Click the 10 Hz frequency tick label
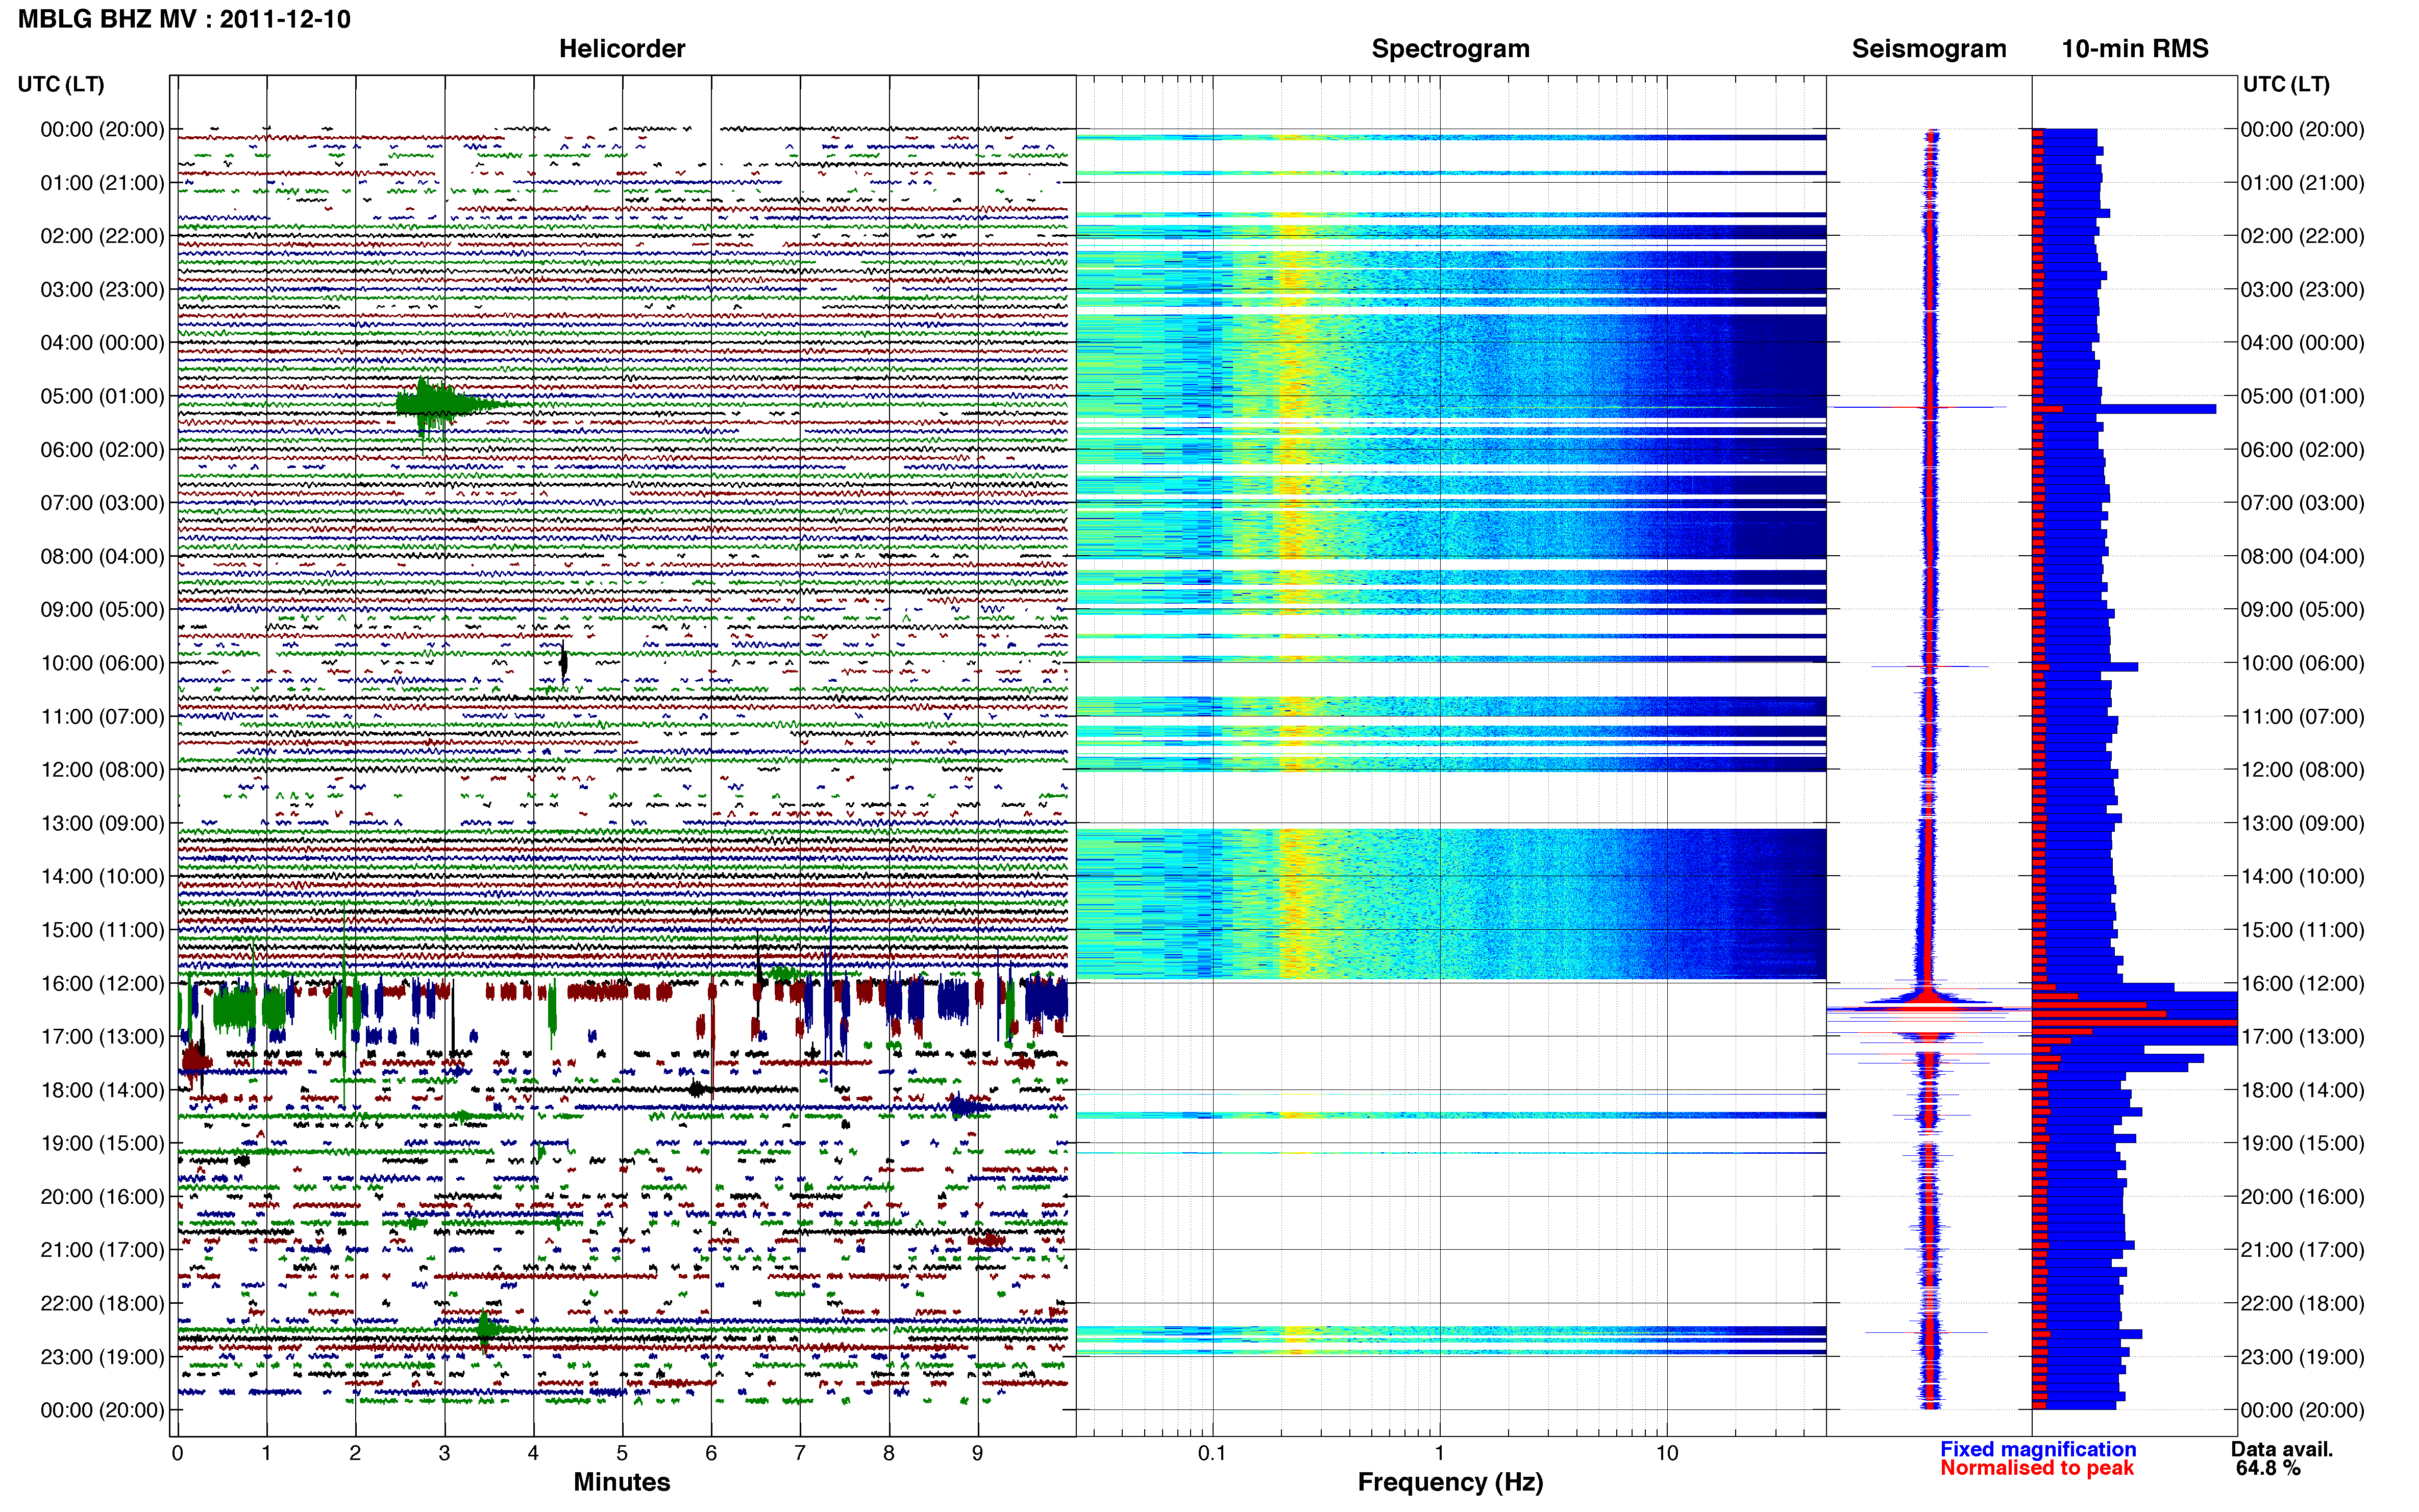 pos(1666,1453)
